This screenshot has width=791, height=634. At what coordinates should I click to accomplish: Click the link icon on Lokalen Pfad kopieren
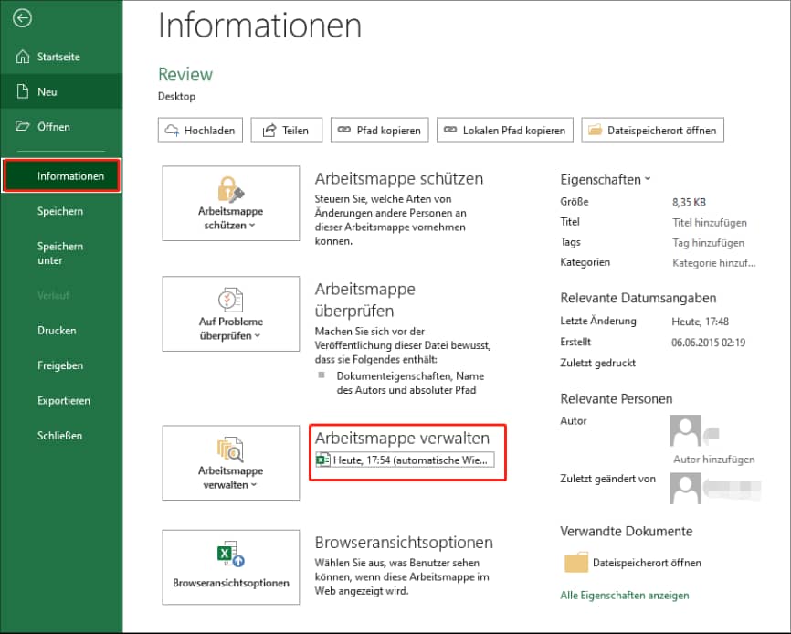click(x=450, y=130)
